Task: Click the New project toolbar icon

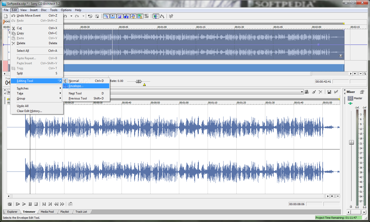Action: click(6, 16)
